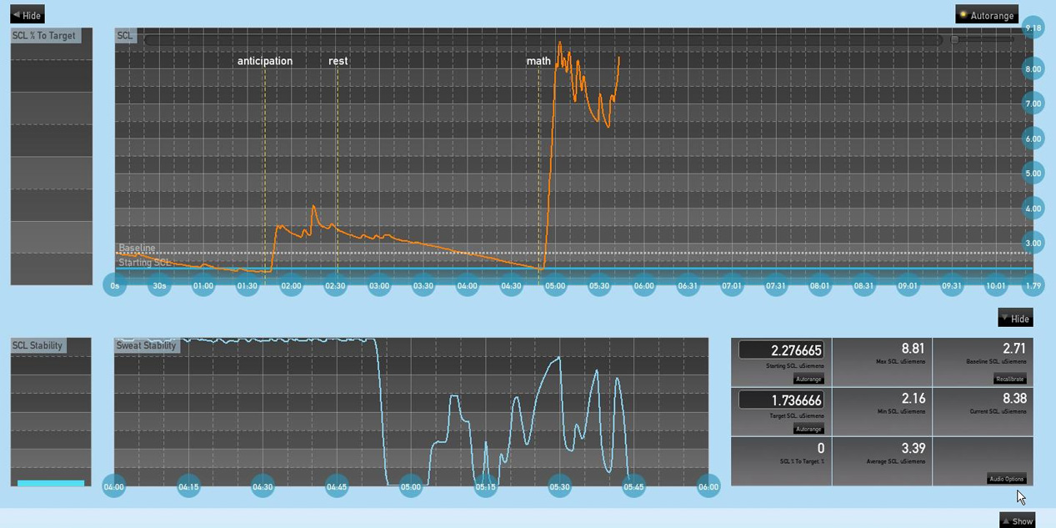Select the anticipation event marker
1056x528 pixels.
265,61
